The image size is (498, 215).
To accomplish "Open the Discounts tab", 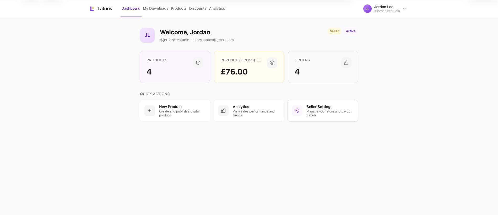I will pos(198,8).
